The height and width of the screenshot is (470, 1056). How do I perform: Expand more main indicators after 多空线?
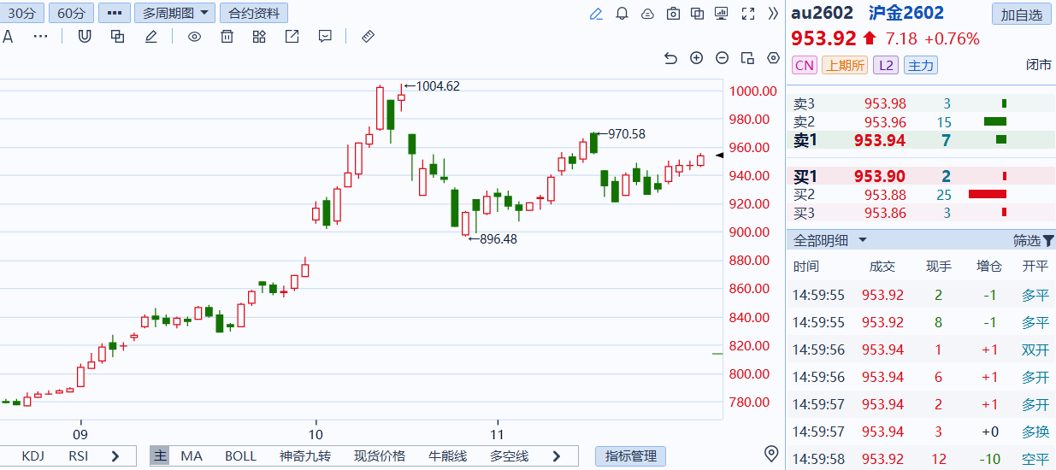tap(557, 456)
